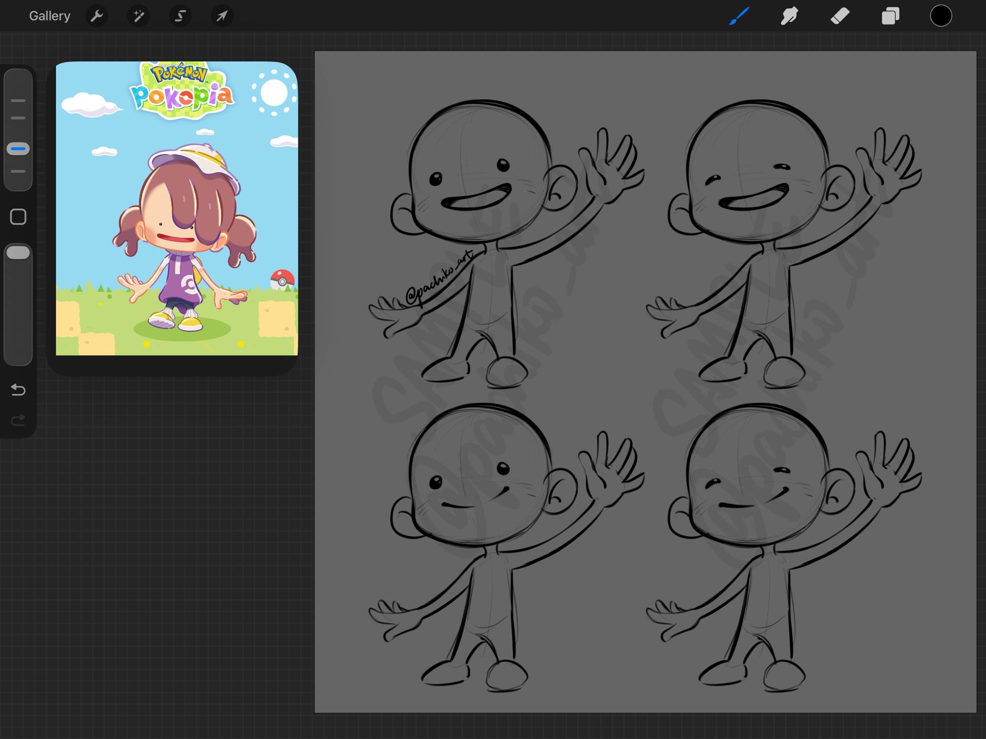Open the black color picker swatch
The height and width of the screenshot is (739, 986).
941,16
